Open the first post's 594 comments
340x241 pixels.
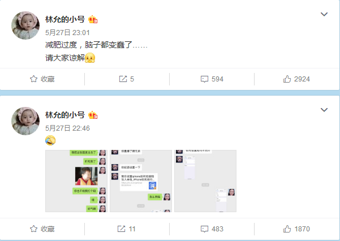[x=212, y=79]
